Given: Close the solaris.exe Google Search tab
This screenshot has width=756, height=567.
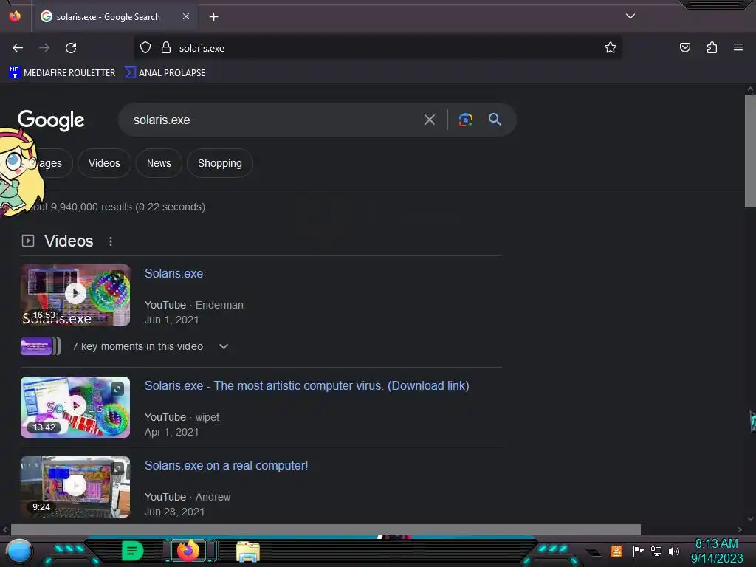Looking at the screenshot, I should click(x=186, y=16).
